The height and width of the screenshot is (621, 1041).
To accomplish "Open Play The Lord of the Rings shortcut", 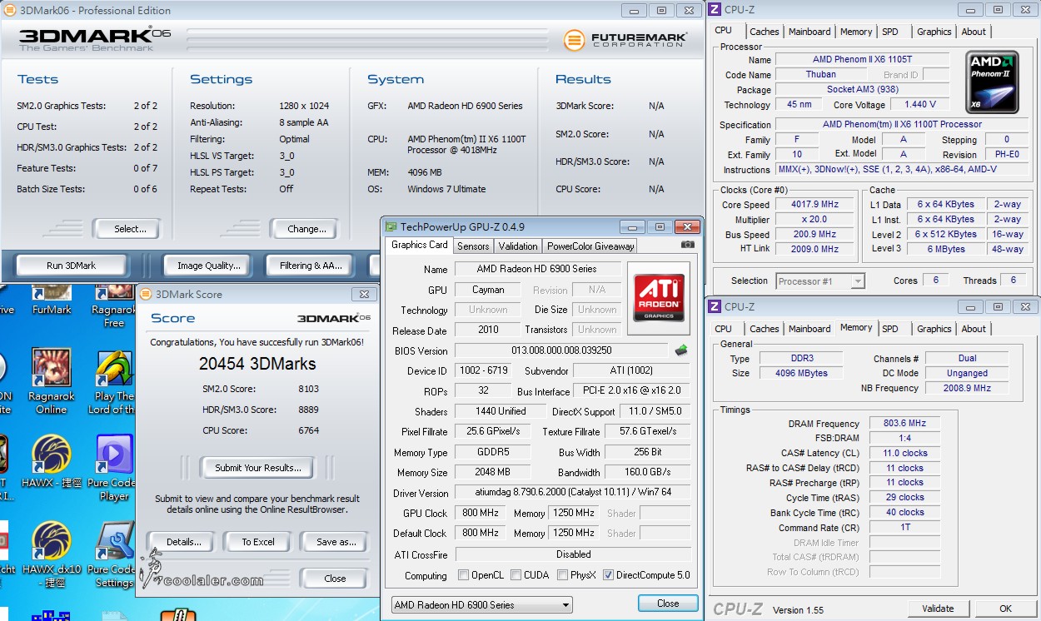I will click(114, 380).
